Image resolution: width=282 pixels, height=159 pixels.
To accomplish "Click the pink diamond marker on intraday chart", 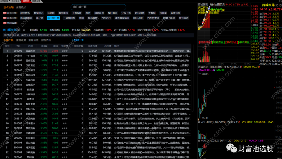I will tap(203, 22).
